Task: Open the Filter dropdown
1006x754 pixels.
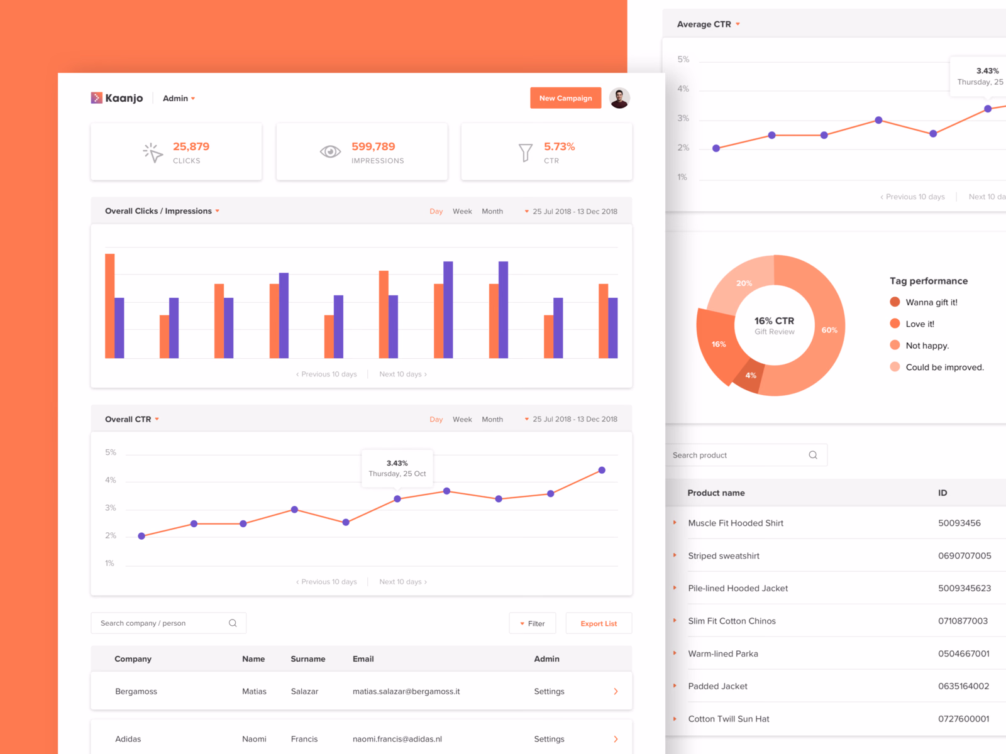Action: click(x=532, y=623)
